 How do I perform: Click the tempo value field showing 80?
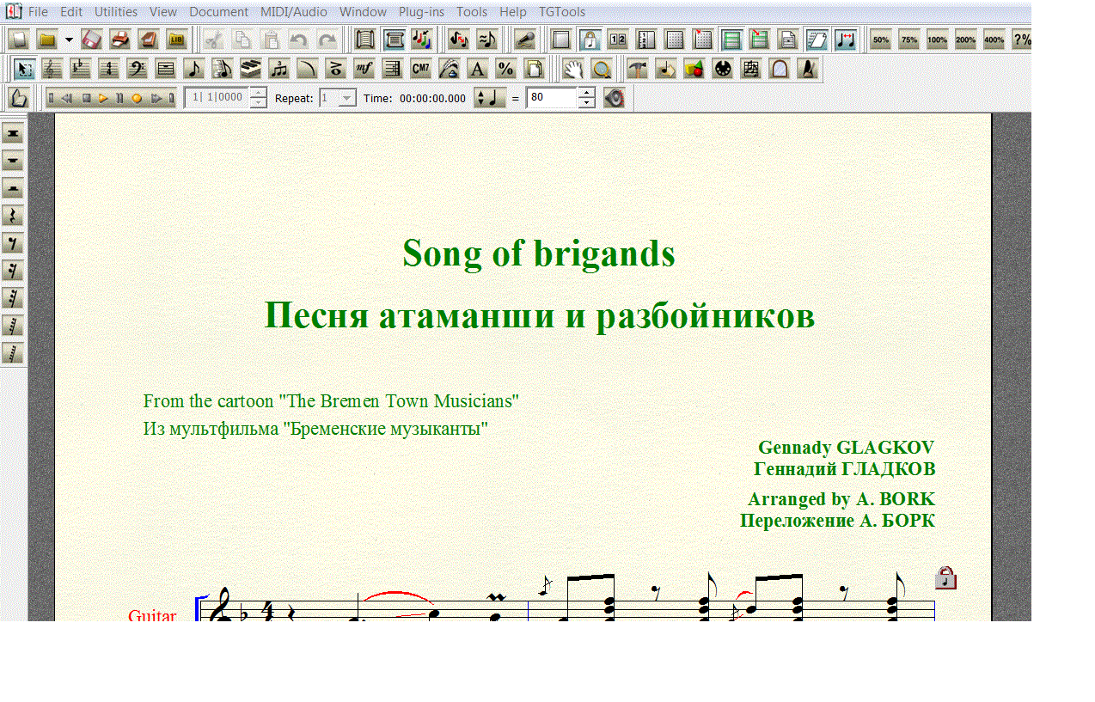(x=551, y=98)
